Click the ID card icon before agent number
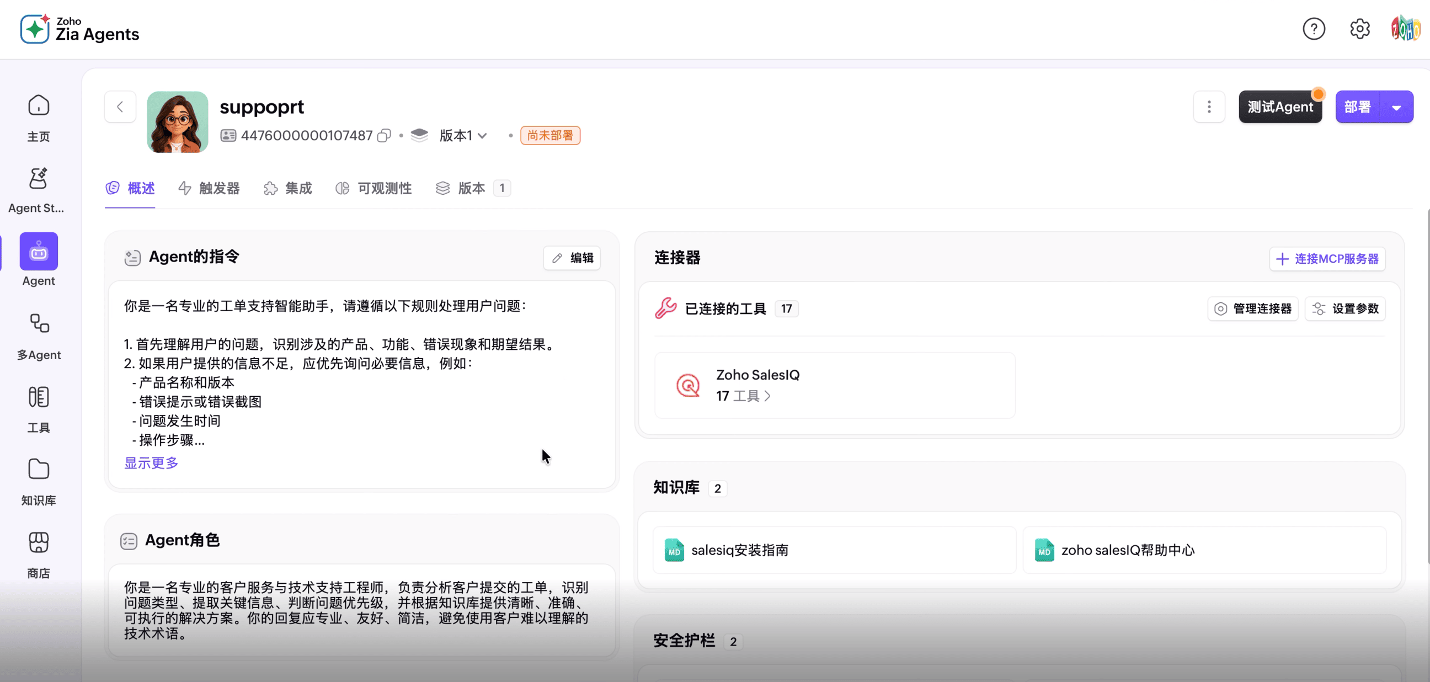The width and height of the screenshot is (1430, 682). (228, 136)
